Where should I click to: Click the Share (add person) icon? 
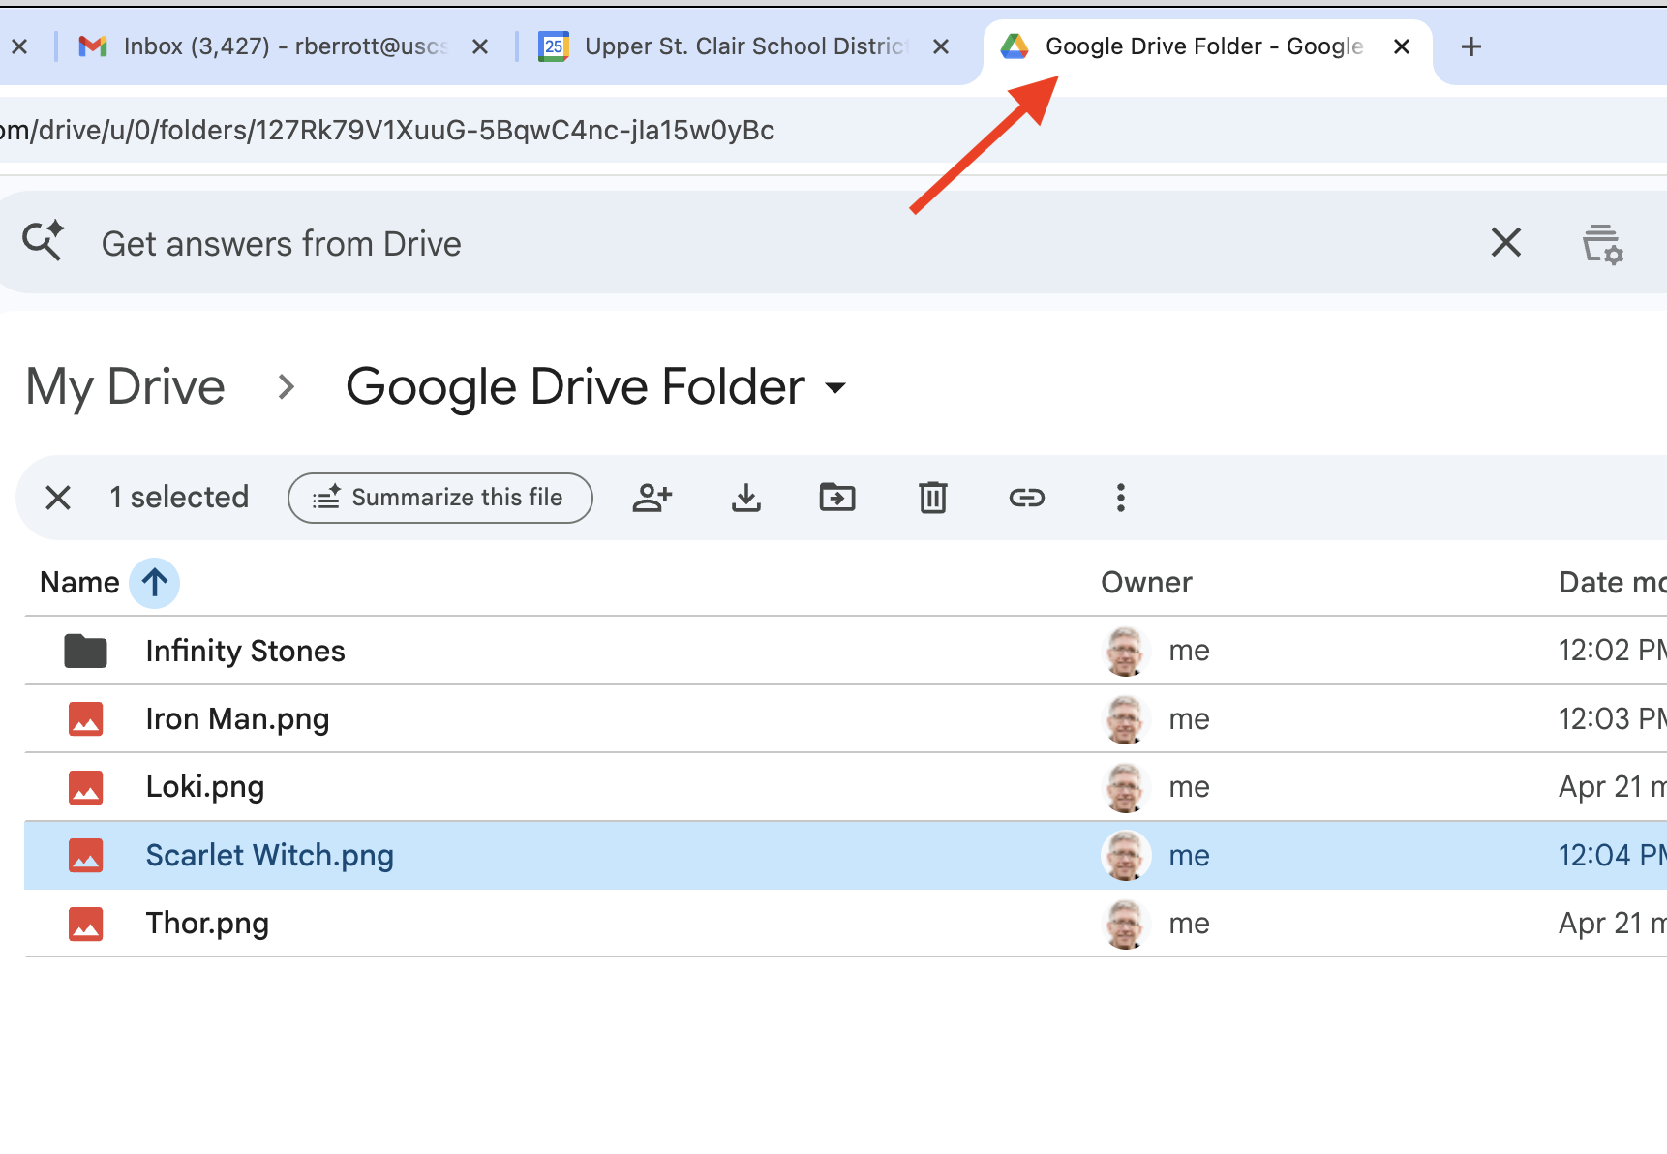[652, 498]
